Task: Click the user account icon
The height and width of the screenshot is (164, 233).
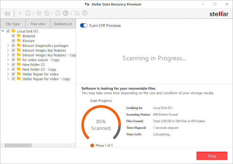Action: tap(85, 14)
